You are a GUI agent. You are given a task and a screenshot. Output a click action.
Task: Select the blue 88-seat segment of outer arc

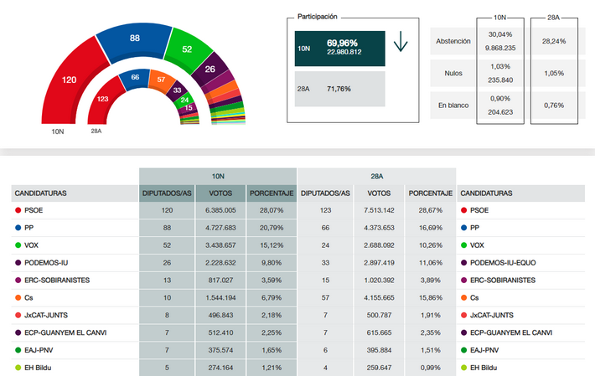(x=135, y=41)
